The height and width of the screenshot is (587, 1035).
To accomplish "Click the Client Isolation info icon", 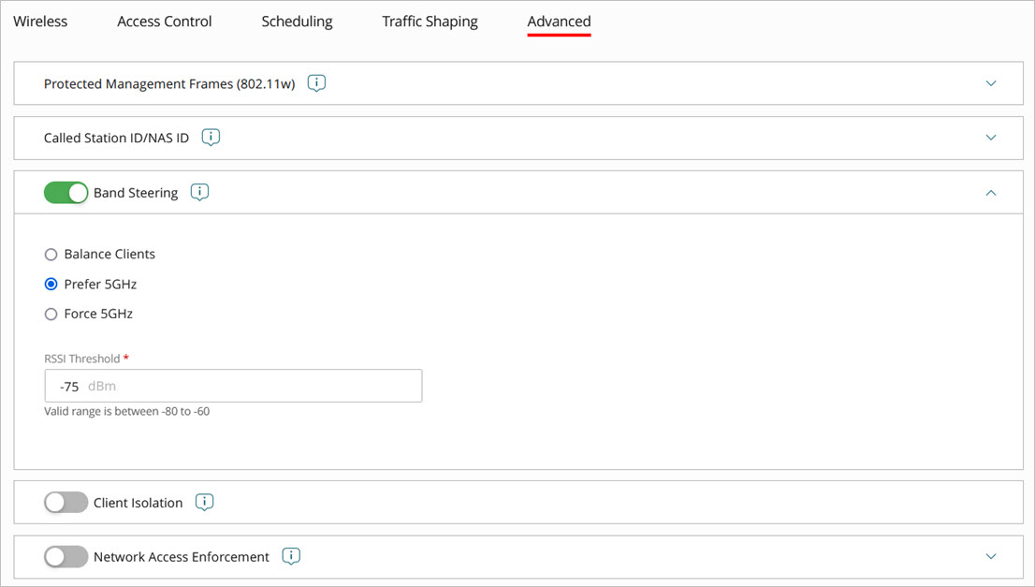I will click(x=204, y=502).
